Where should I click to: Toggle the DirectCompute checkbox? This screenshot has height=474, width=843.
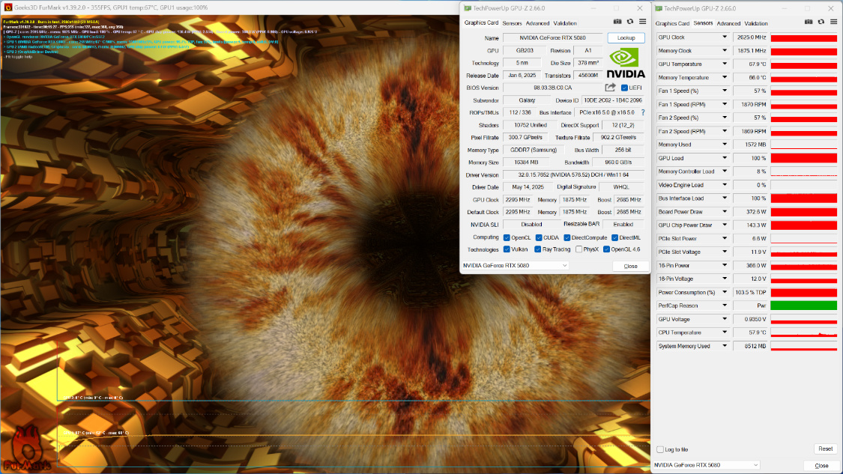(567, 237)
